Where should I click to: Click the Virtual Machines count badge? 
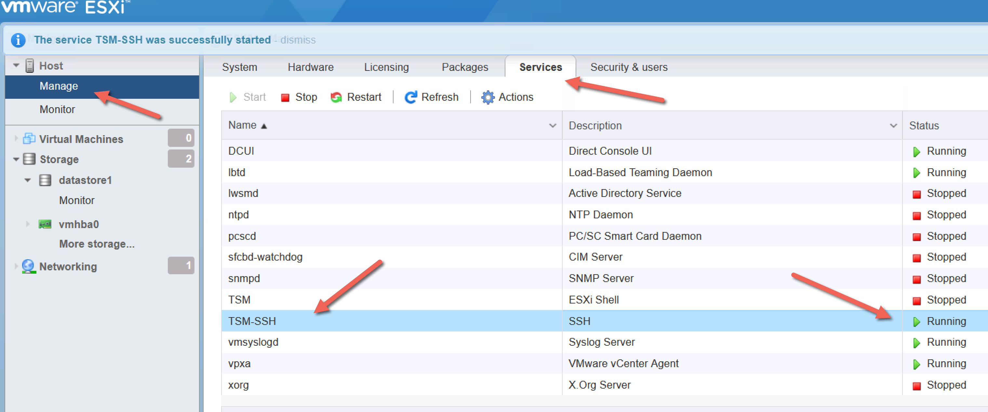(x=181, y=138)
